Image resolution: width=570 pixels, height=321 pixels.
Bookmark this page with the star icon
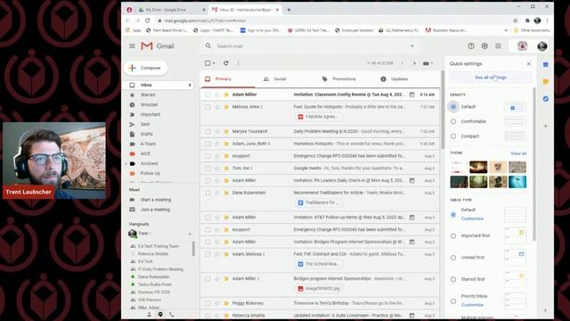click(515, 21)
